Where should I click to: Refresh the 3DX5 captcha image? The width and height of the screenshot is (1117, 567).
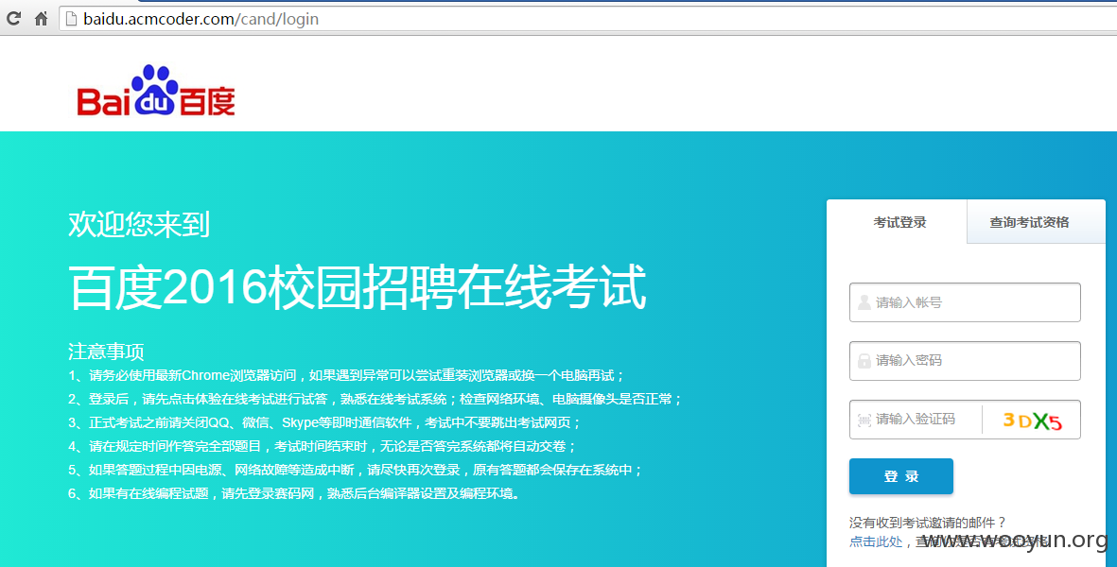coord(1032,421)
